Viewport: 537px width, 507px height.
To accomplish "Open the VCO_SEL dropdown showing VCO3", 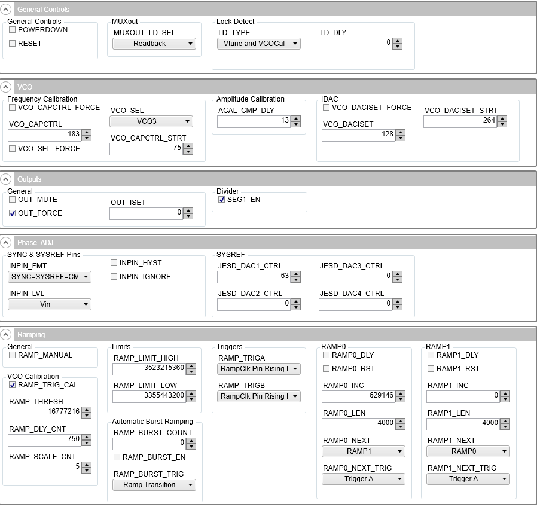I will (x=151, y=121).
